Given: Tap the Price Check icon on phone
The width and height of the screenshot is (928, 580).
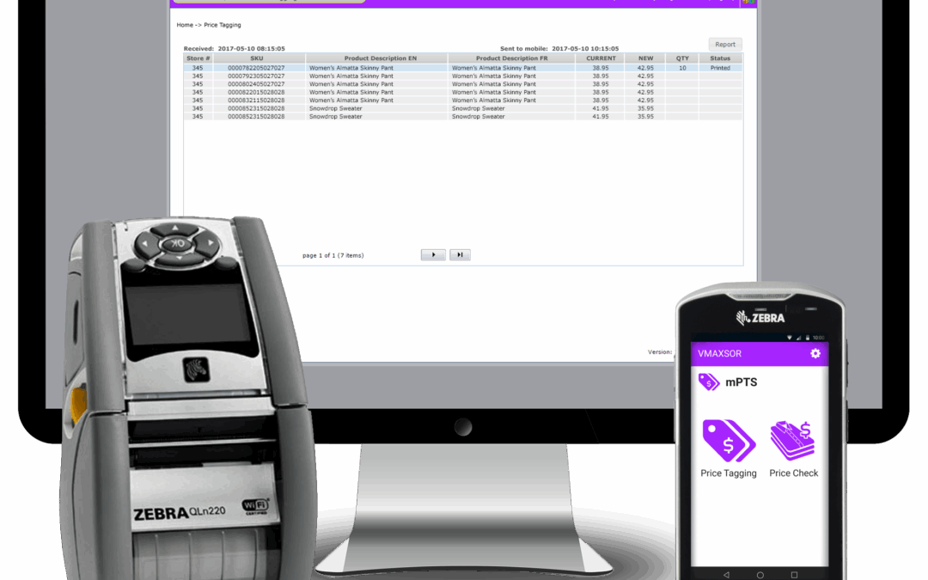Looking at the screenshot, I should pos(793,440).
